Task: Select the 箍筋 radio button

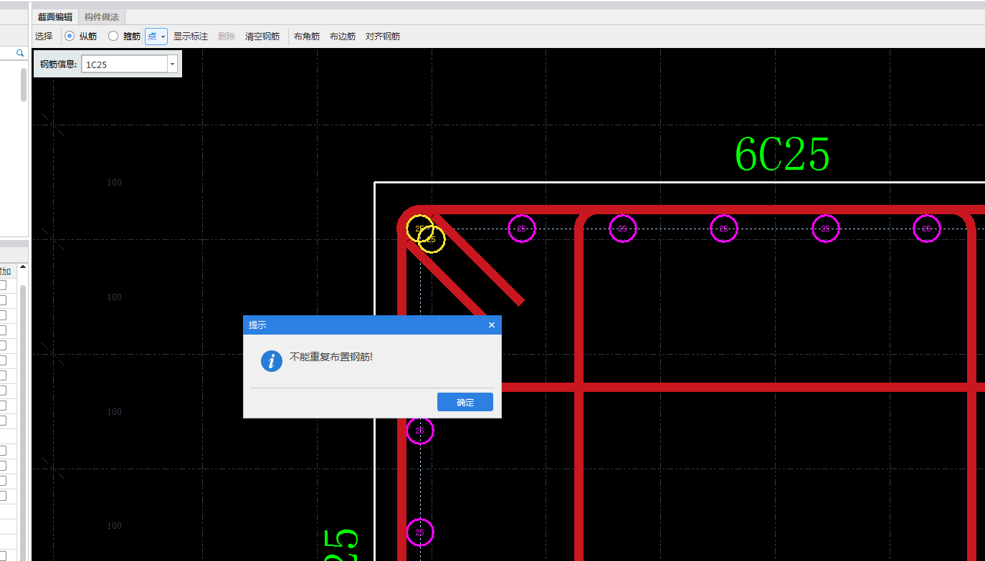Action: 113,36
